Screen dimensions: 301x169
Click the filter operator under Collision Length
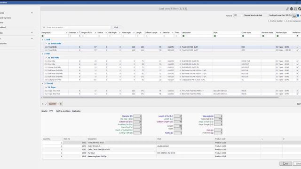pos(146,36)
